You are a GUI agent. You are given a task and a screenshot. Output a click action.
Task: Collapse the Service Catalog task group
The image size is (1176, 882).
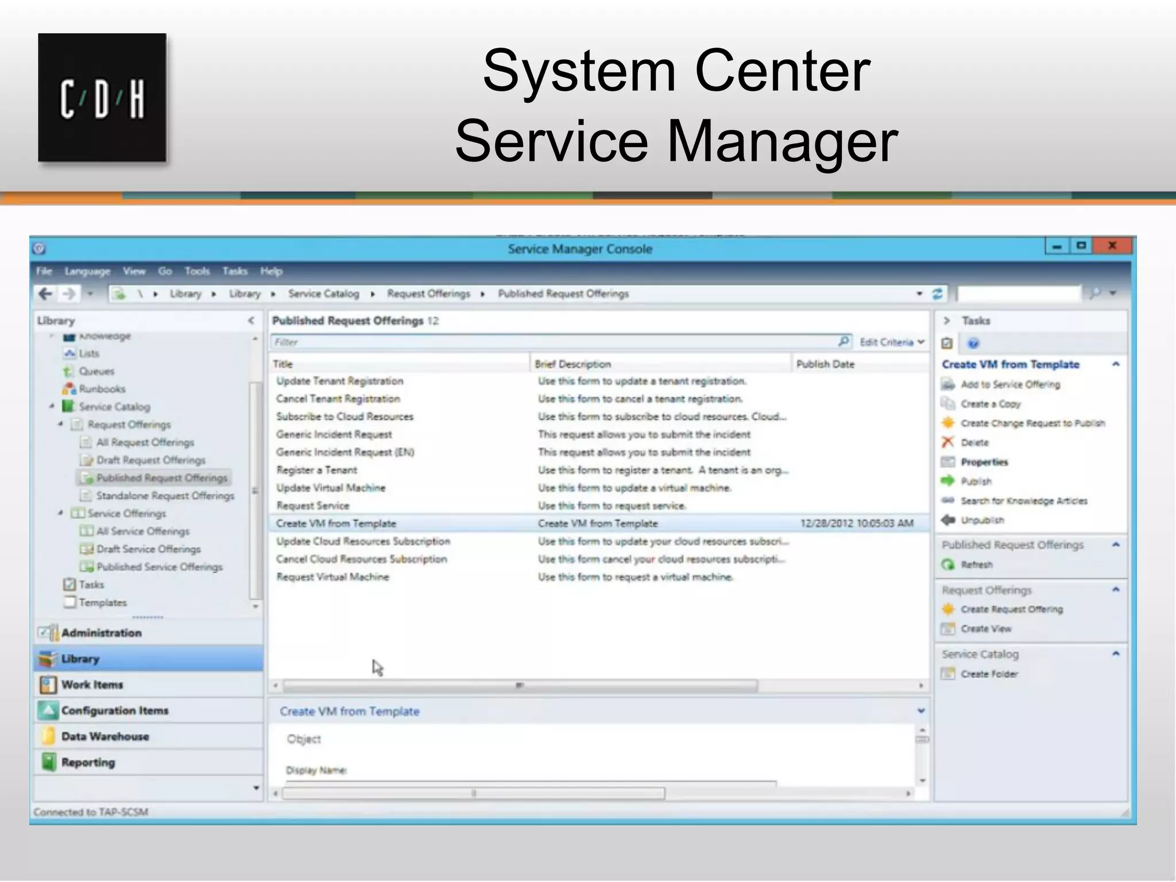tap(1116, 654)
